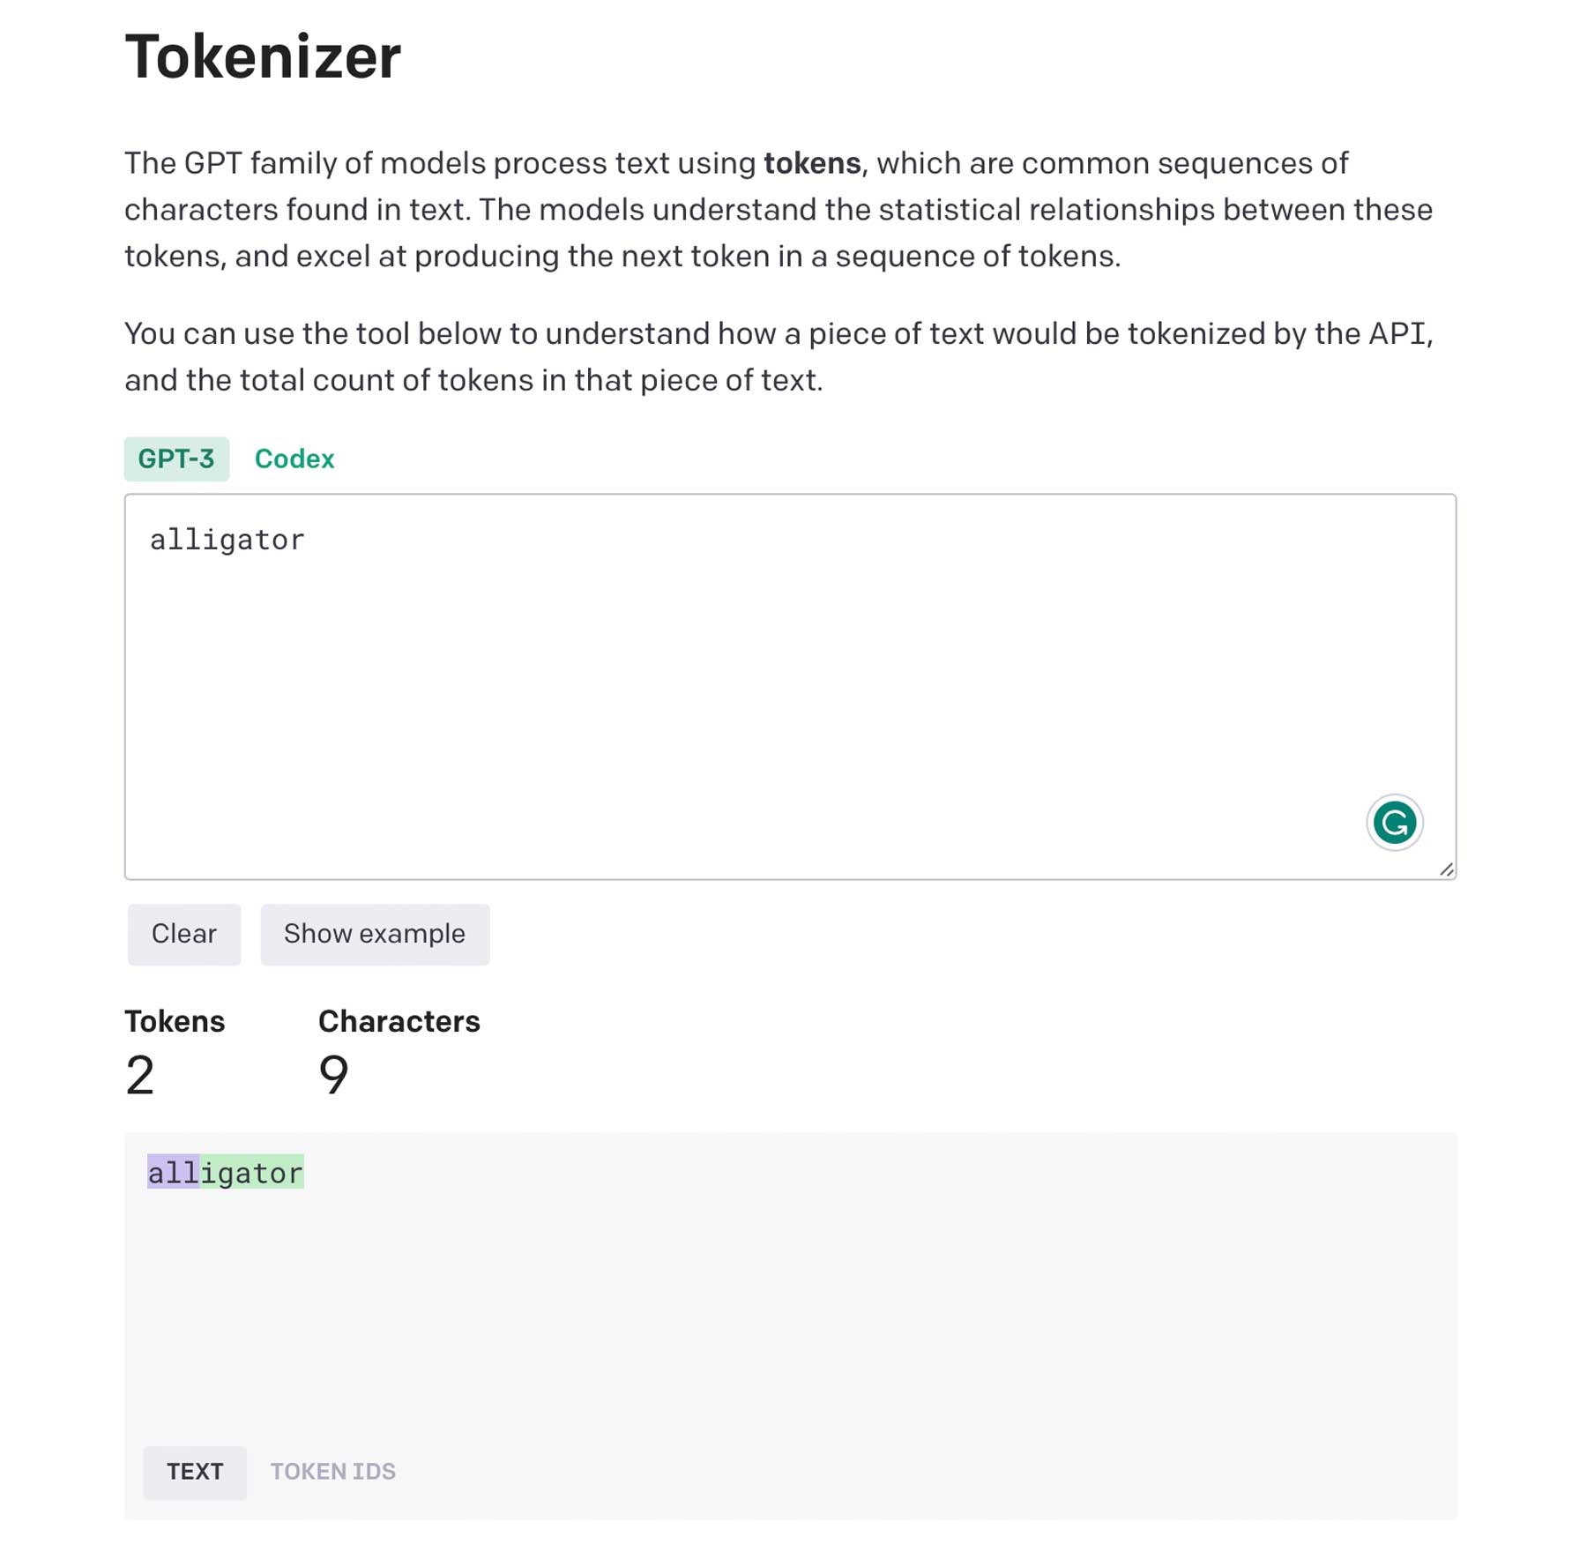1587x1552 pixels.
Task: Select the highlighted token 'all'
Action: 173,1172
